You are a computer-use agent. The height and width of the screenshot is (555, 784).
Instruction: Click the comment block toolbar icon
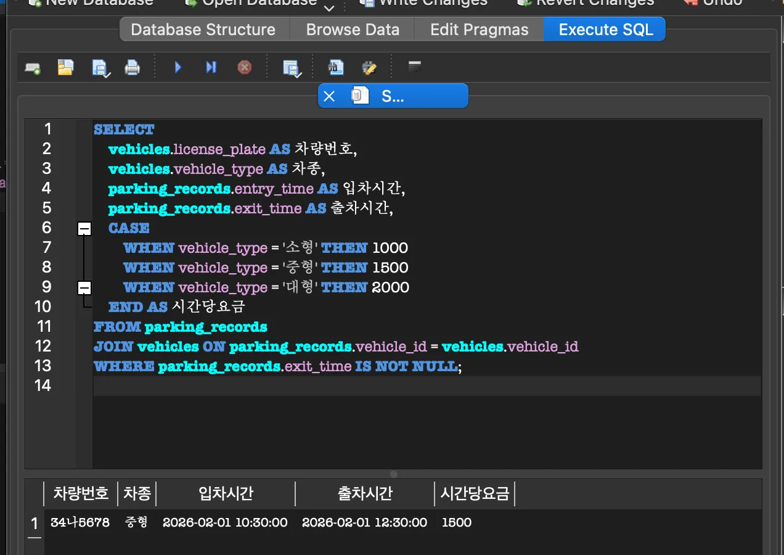pyautogui.click(x=415, y=67)
